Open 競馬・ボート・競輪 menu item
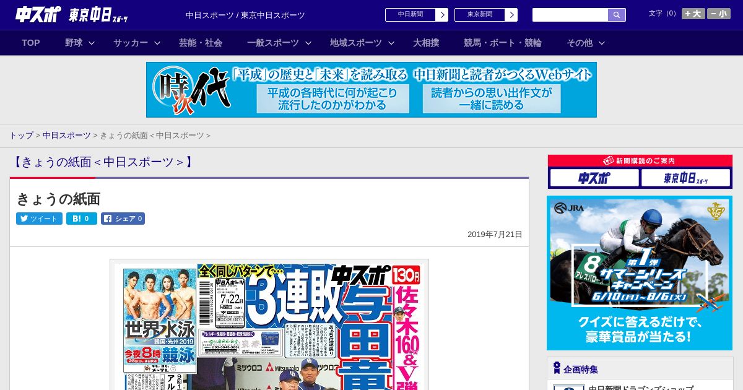This screenshot has height=390, width=743. coord(503,43)
